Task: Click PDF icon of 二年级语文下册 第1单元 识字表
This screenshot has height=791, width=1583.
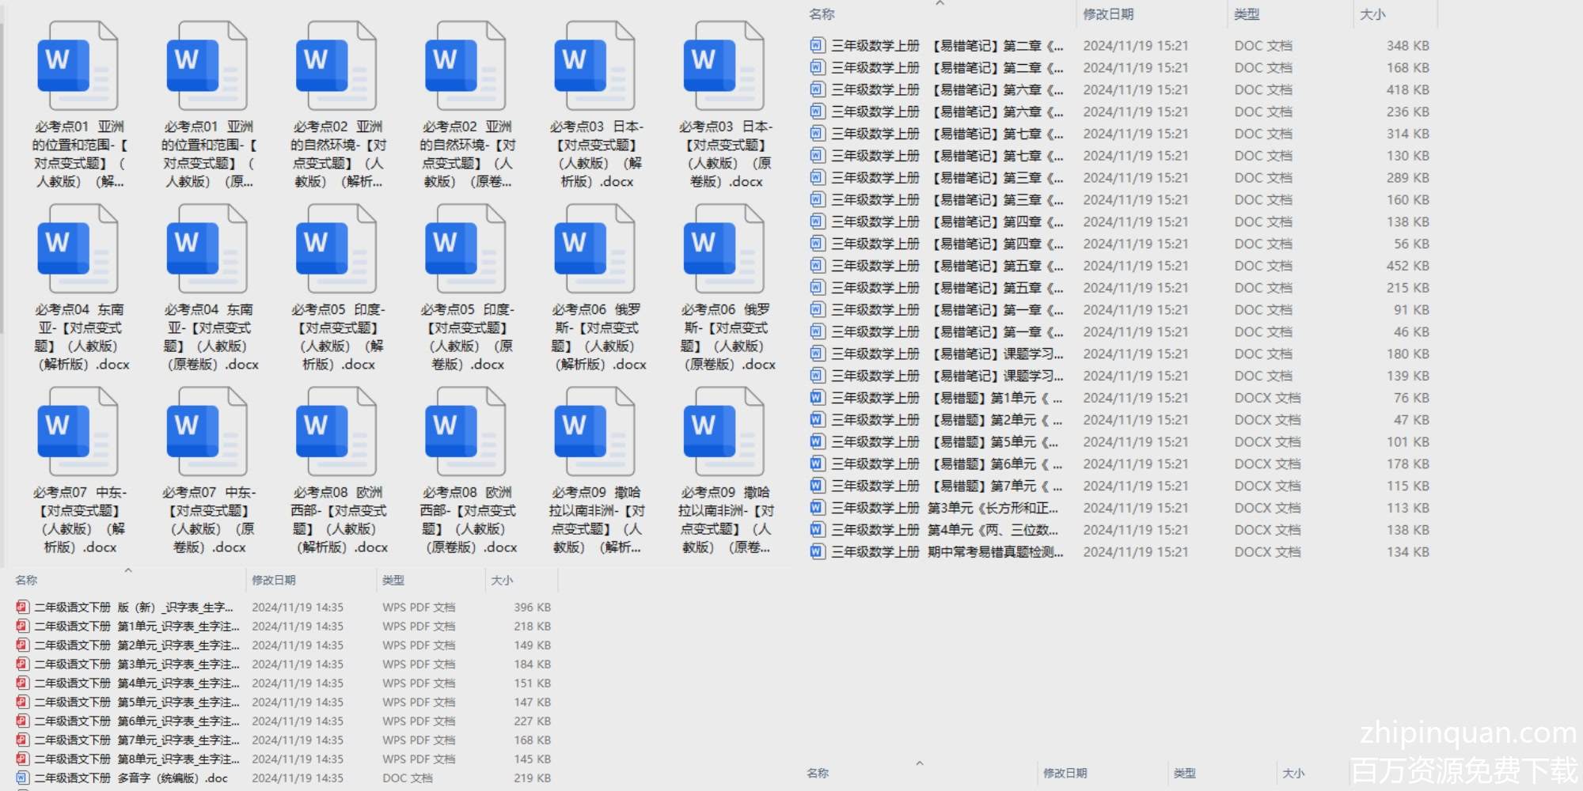Action: coord(22,626)
